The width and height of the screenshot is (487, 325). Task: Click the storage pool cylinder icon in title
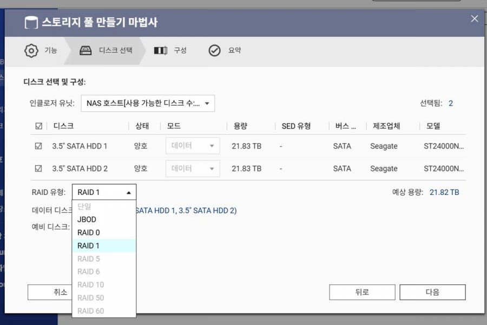pos(31,22)
